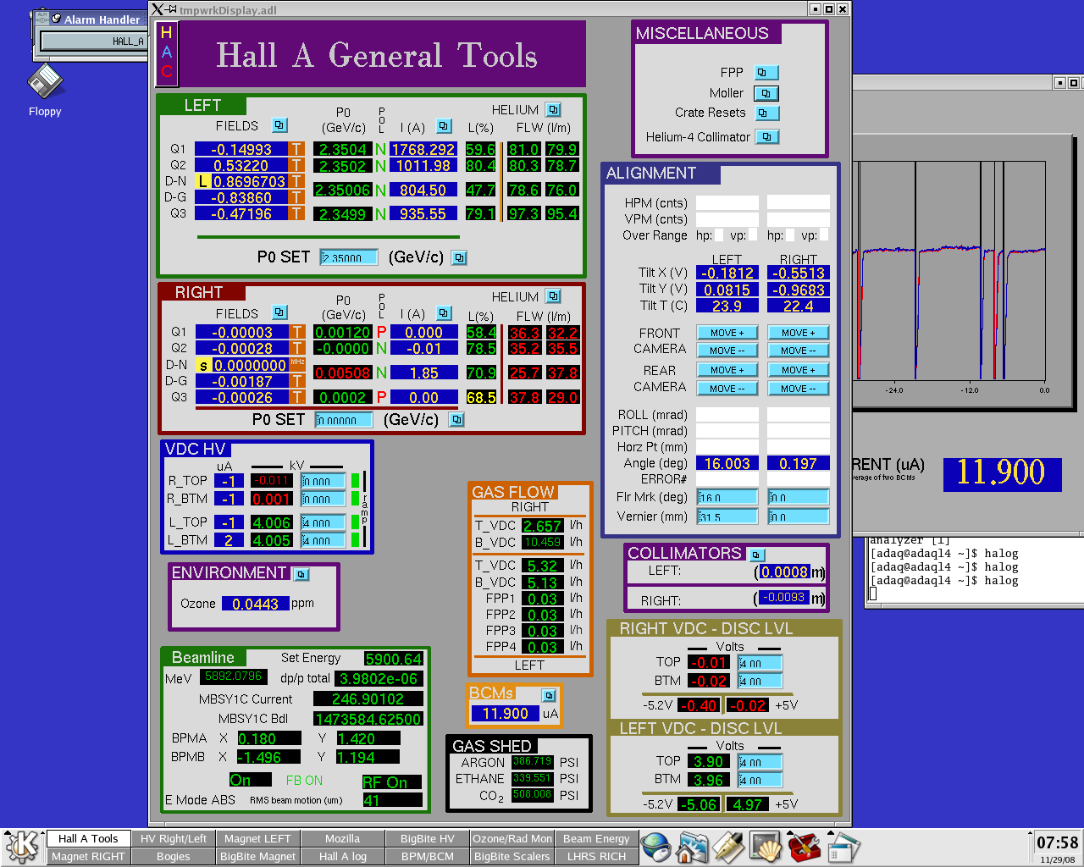
Task: Open the Floppy desktop icon
Action: coord(45,84)
